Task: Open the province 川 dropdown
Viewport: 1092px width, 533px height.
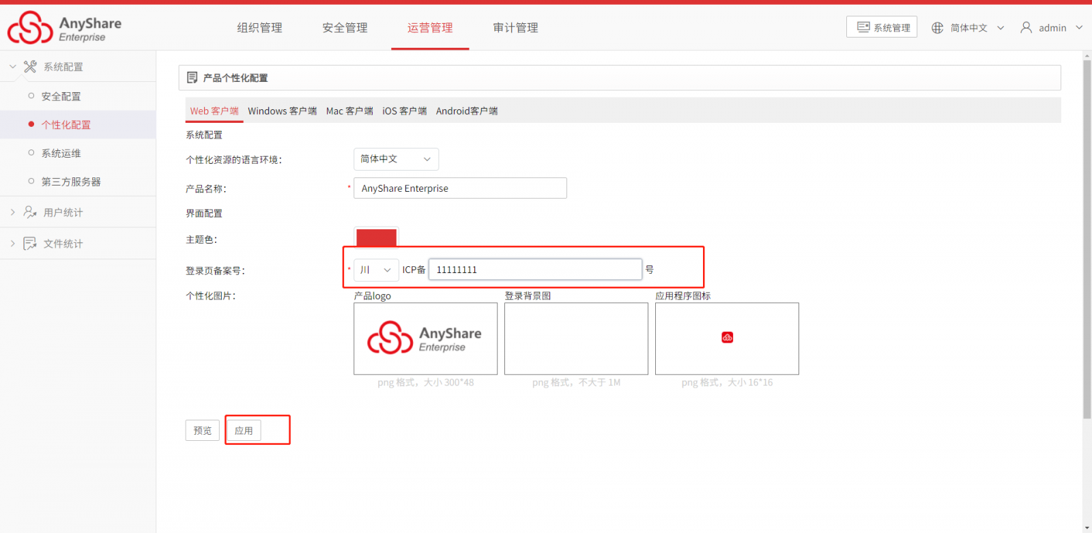Action: 376,270
